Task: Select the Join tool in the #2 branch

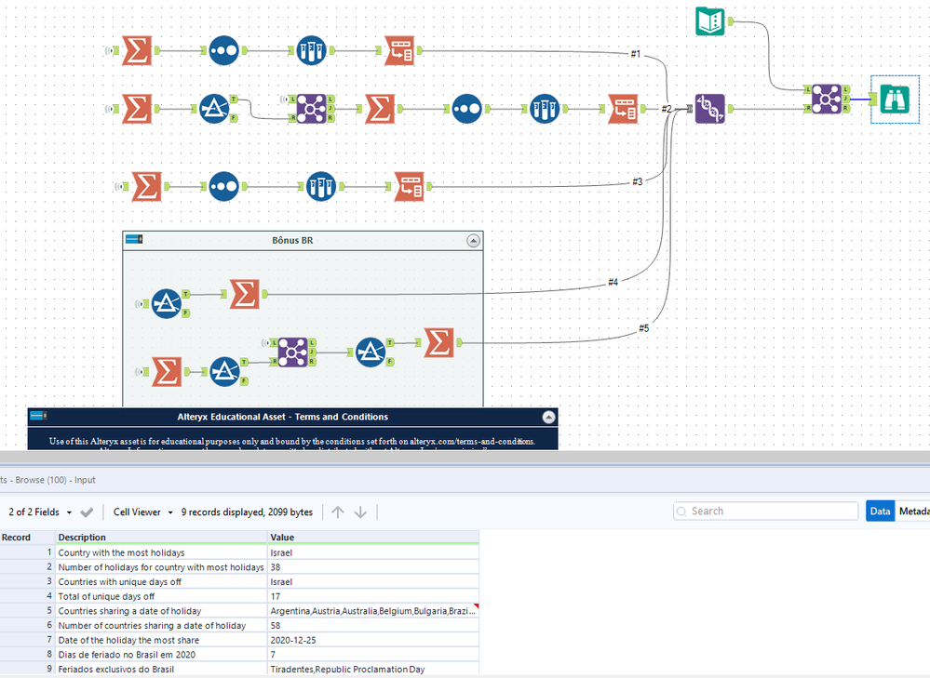Action: click(311, 109)
